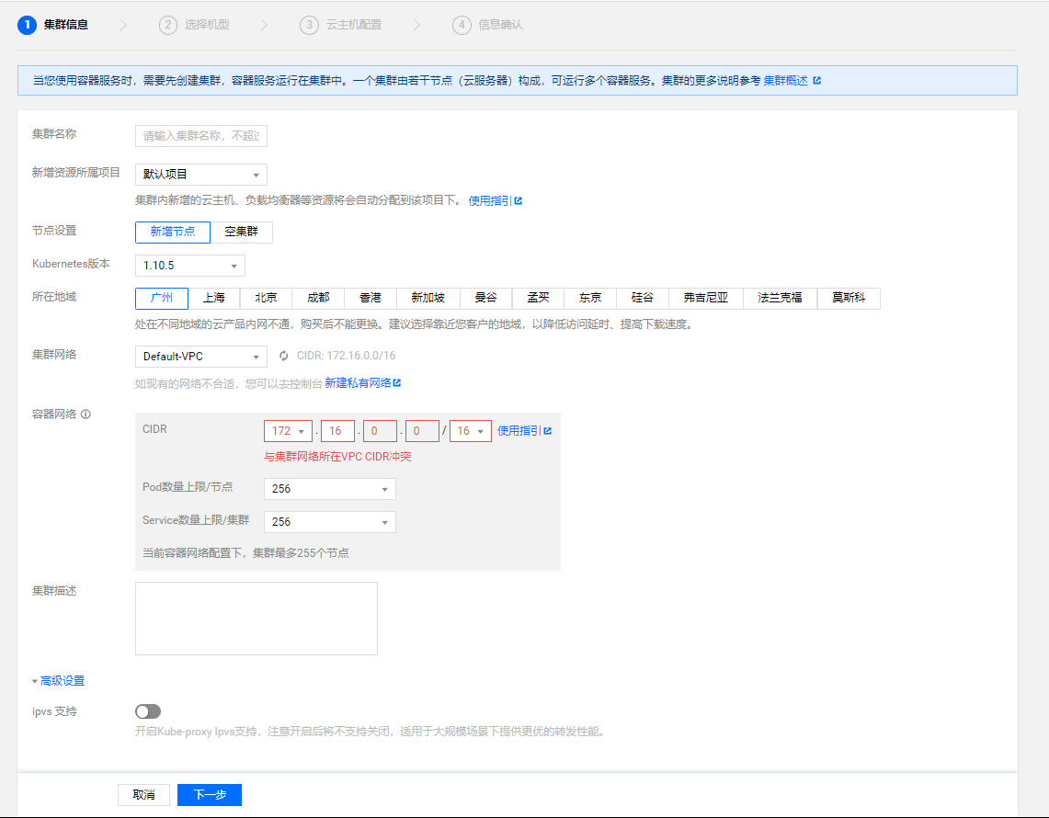Open the 默认项目 project dropdown
The width and height of the screenshot is (1049, 818).
coord(201,175)
